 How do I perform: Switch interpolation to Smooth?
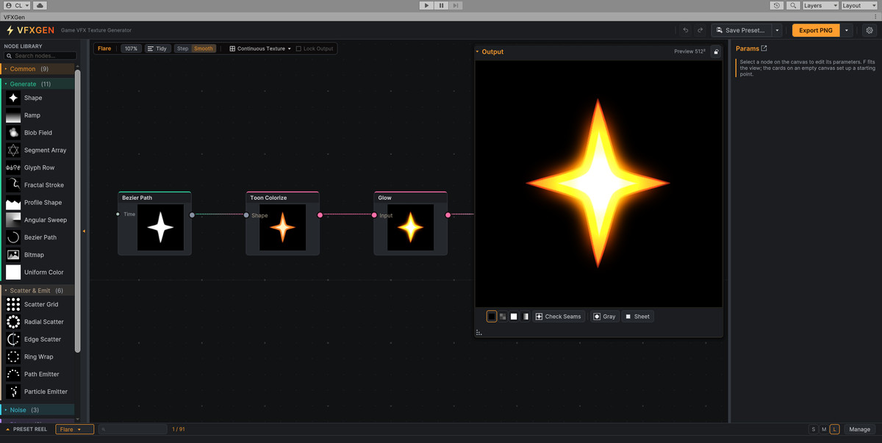pyautogui.click(x=204, y=48)
